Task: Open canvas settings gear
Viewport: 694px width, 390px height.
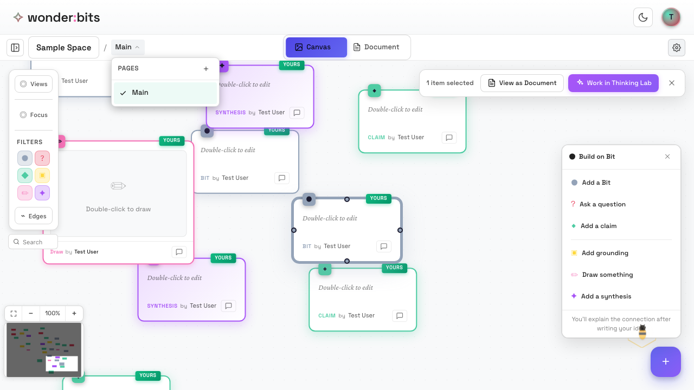Action: click(676, 48)
